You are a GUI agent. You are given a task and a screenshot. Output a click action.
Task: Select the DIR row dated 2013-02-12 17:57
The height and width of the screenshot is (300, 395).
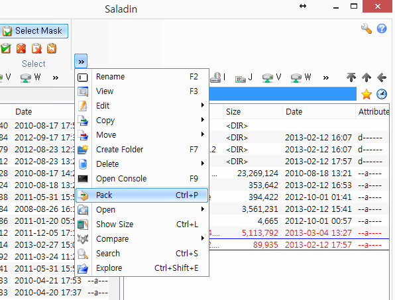[300, 162]
